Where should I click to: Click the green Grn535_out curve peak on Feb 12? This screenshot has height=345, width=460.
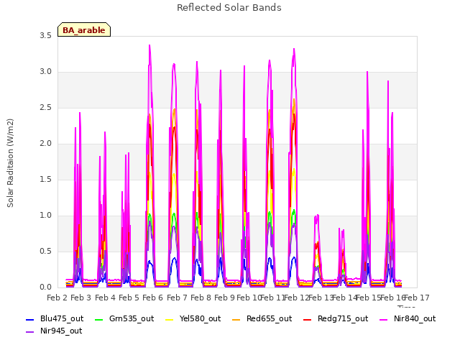click(x=294, y=210)
